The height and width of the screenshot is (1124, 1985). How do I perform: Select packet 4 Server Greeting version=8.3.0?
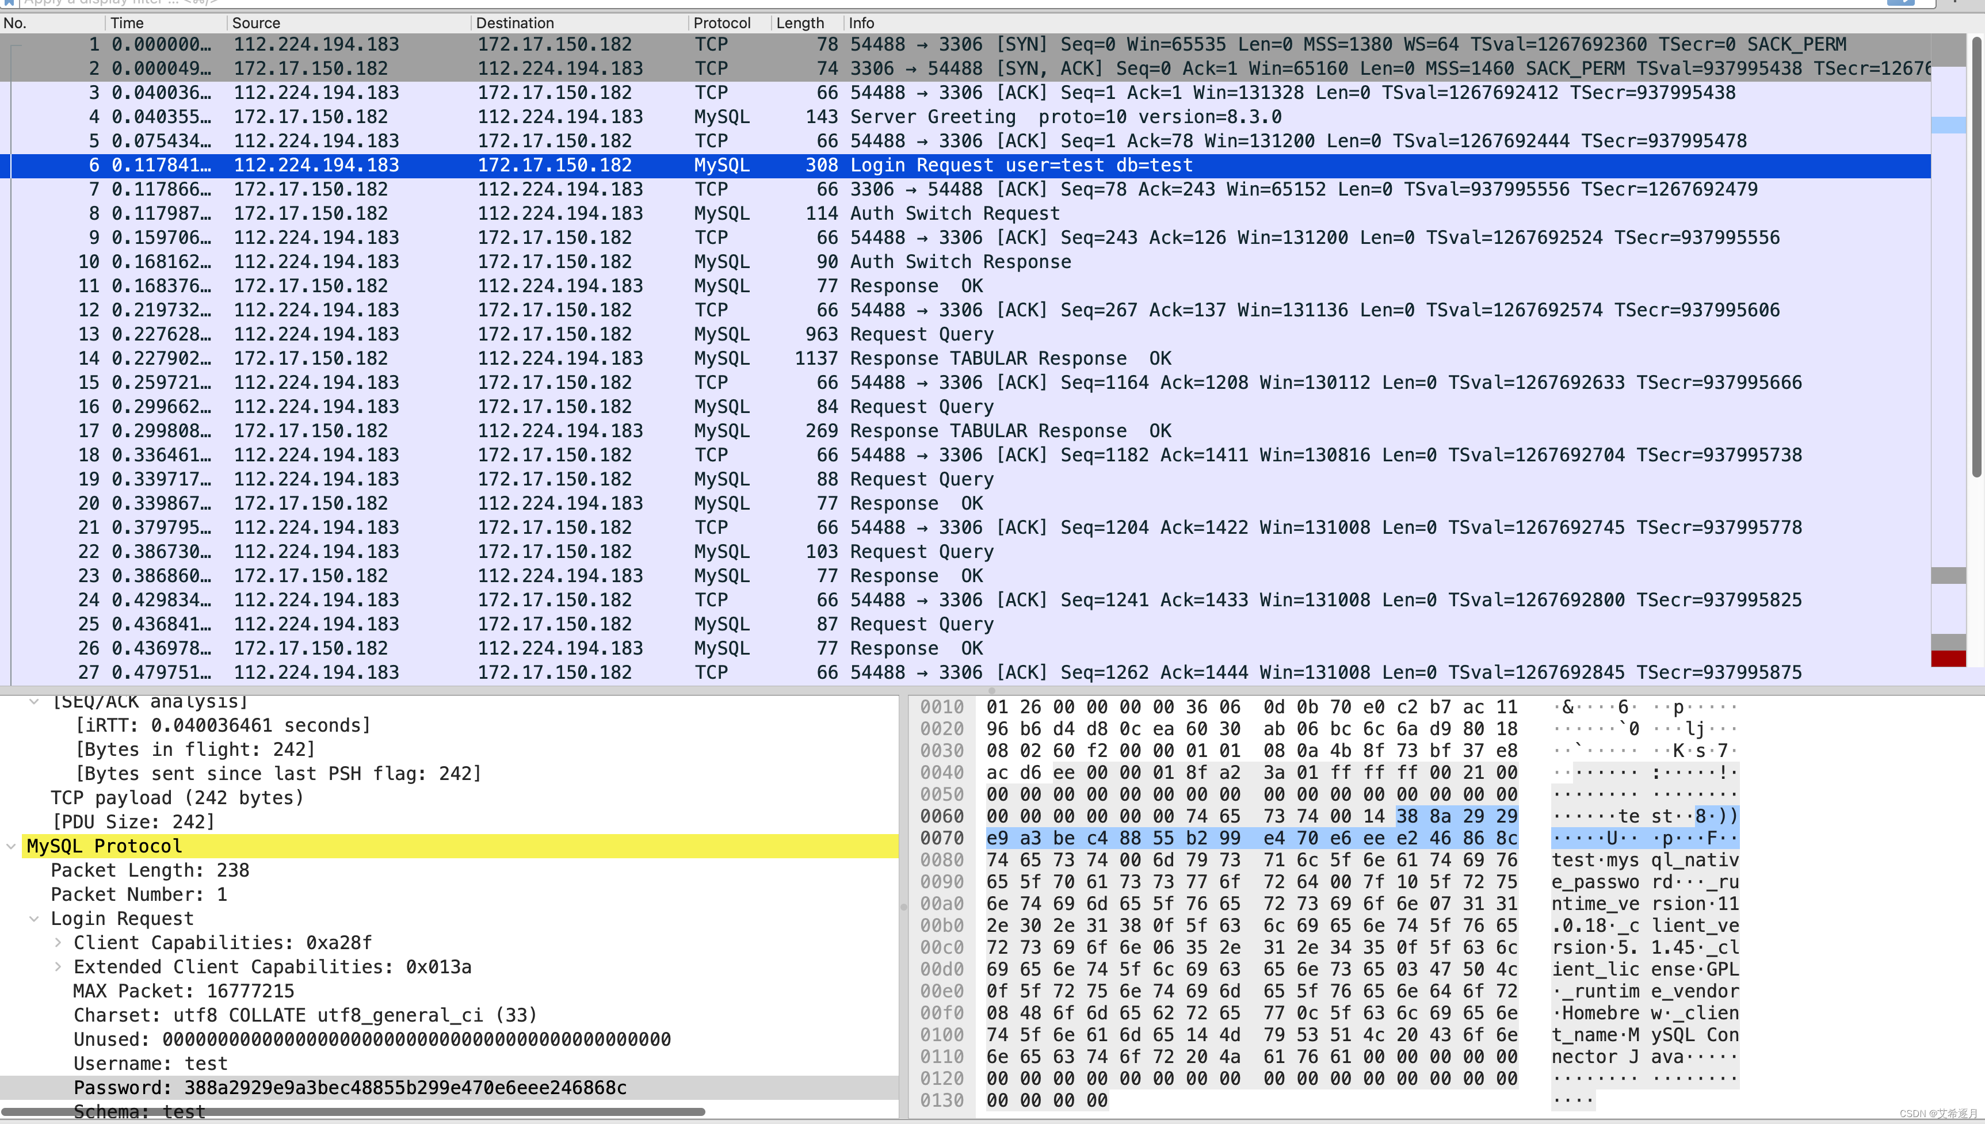click(965, 117)
